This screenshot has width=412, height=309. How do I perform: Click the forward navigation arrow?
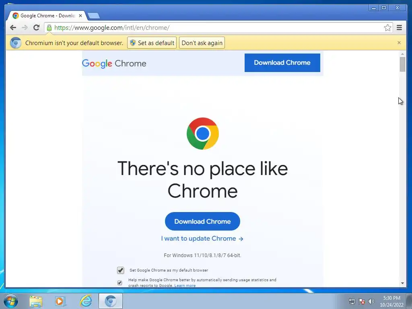[x=25, y=28]
